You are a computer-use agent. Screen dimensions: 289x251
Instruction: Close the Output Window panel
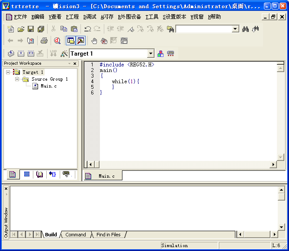coord(6,189)
